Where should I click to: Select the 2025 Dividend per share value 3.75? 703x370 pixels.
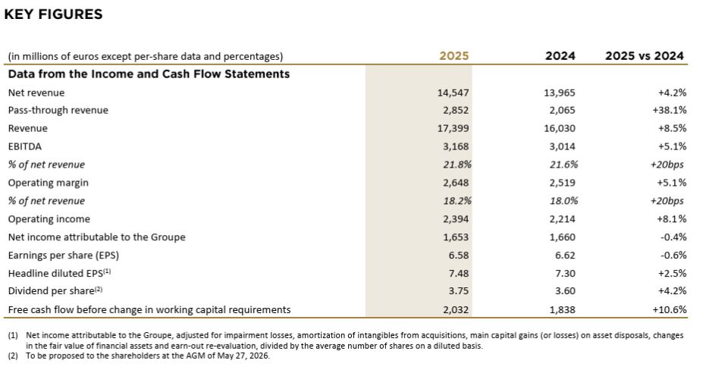pyautogui.click(x=460, y=291)
